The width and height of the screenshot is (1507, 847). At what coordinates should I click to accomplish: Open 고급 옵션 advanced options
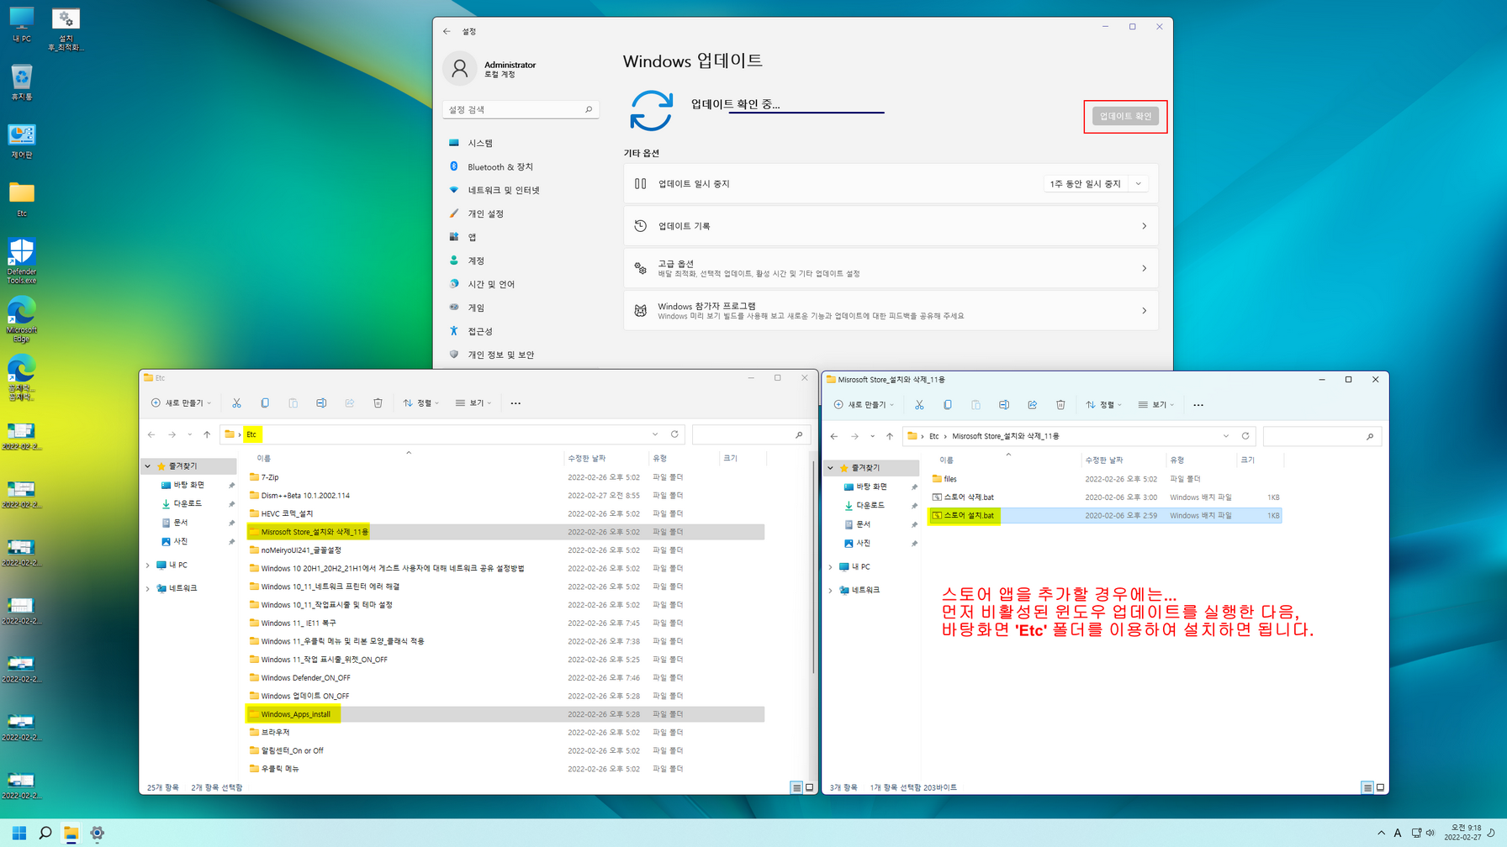891,268
